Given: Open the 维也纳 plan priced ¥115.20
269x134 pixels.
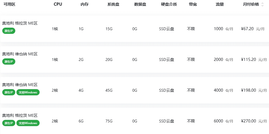Looking at the screenshot, I should (x=20, y=54).
